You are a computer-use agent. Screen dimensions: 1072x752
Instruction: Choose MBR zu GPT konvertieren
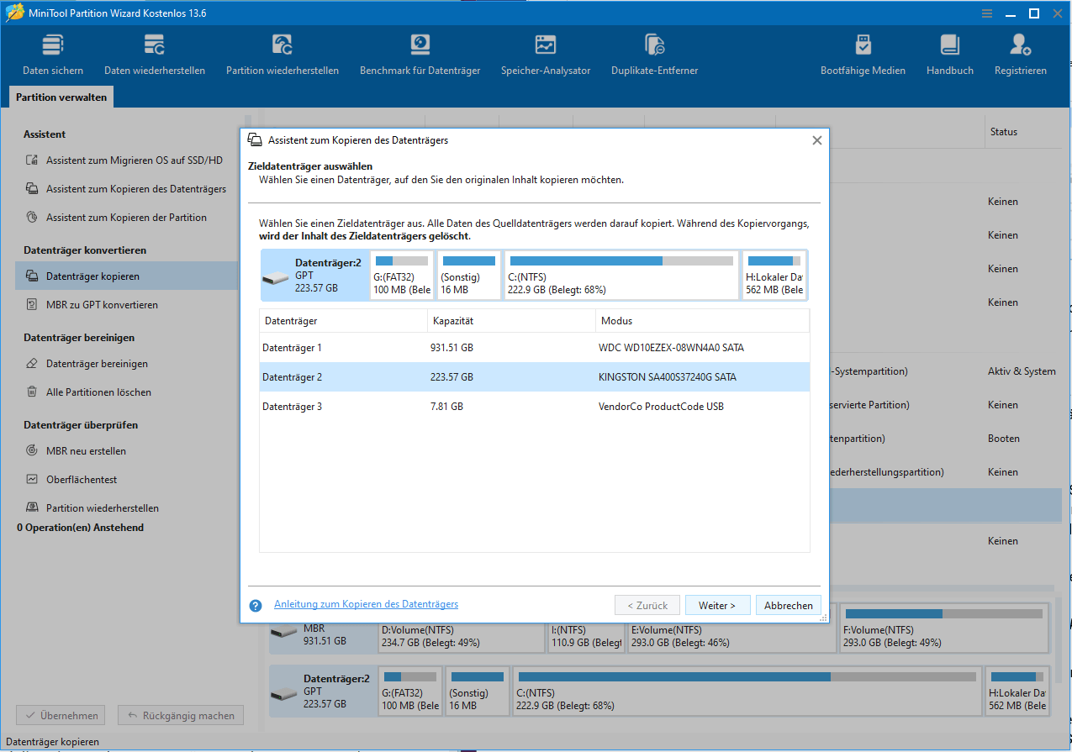click(x=102, y=305)
